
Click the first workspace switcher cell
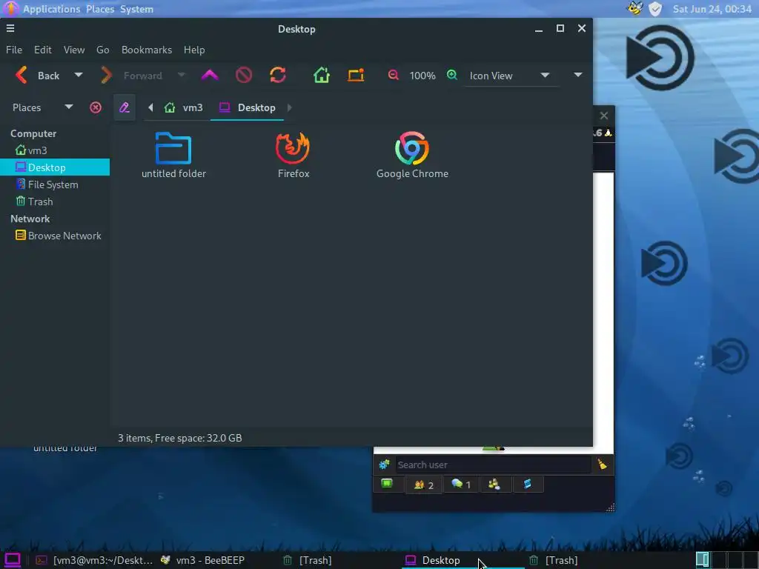click(x=703, y=560)
